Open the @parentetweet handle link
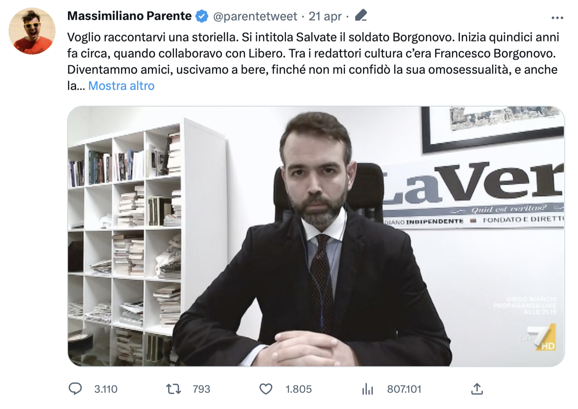 pyautogui.click(x=255, y=16)
